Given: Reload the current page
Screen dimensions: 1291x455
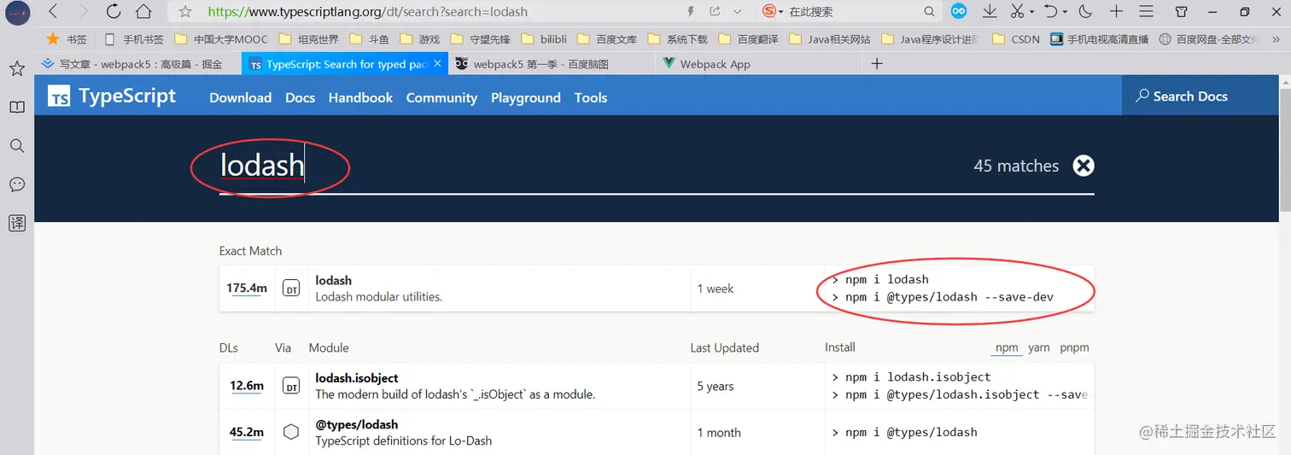Looking at the screenshot, I should pyautogui.click(x=114, y=11).
